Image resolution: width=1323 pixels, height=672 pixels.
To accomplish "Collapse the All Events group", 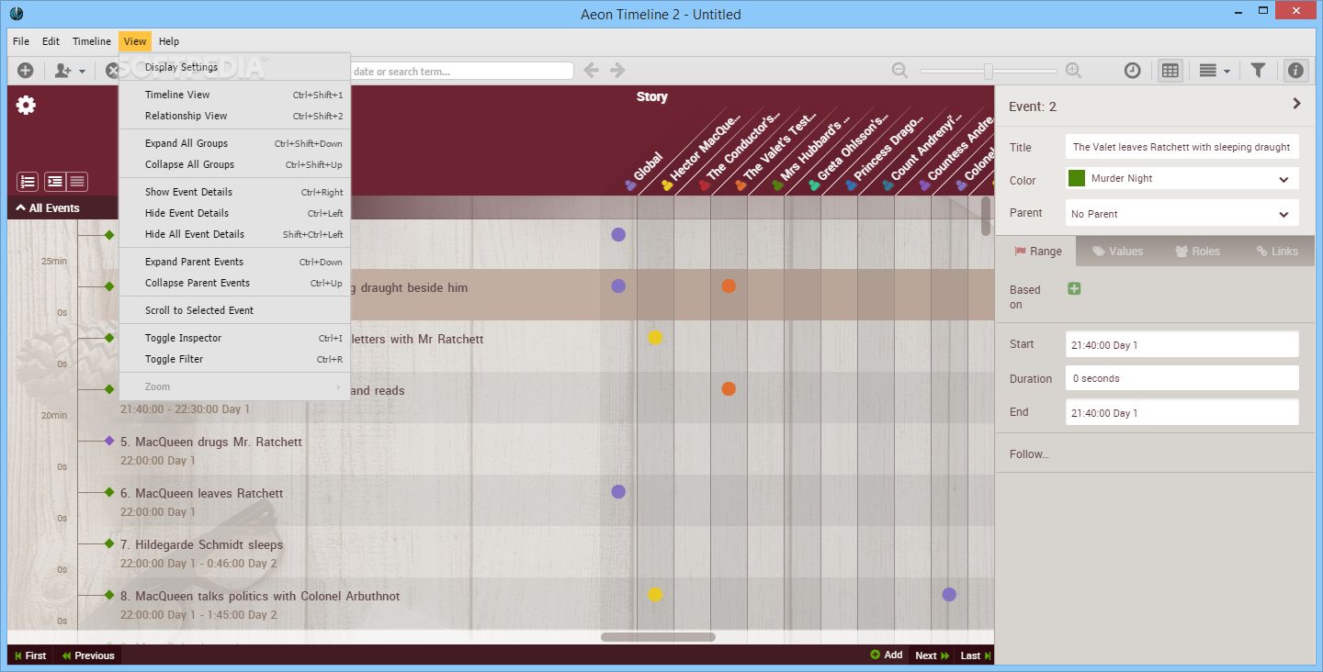I will [48, 207].
